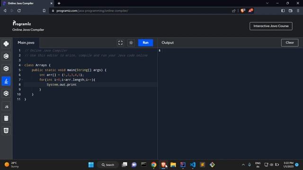Select the highlighted Java compiler icon
This screenshot has width=303, height=170.
click(6, 81)
